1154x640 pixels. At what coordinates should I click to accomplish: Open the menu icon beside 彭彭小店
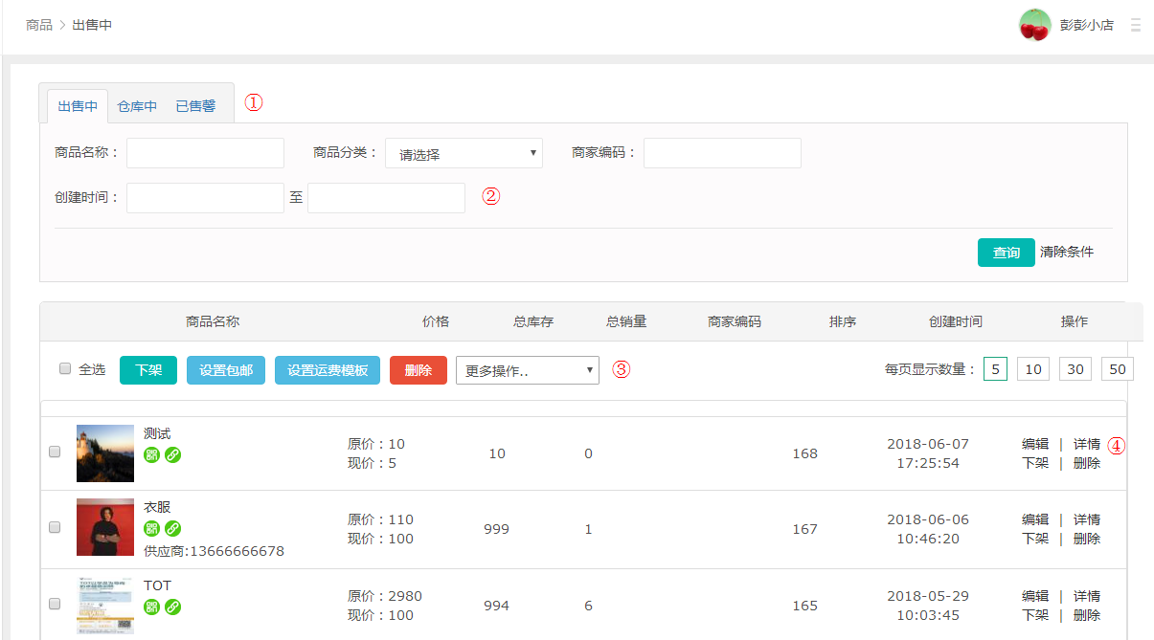(x=1136, y=25)
